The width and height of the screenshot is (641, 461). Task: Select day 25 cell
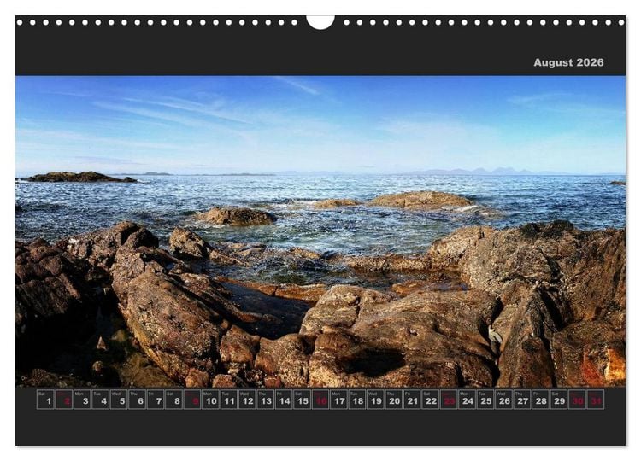pos(485,400)
